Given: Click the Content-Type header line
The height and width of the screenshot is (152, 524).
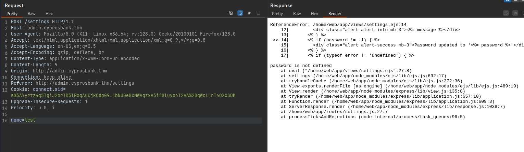Looking at the screenshot, I should (x=75, y=59).
